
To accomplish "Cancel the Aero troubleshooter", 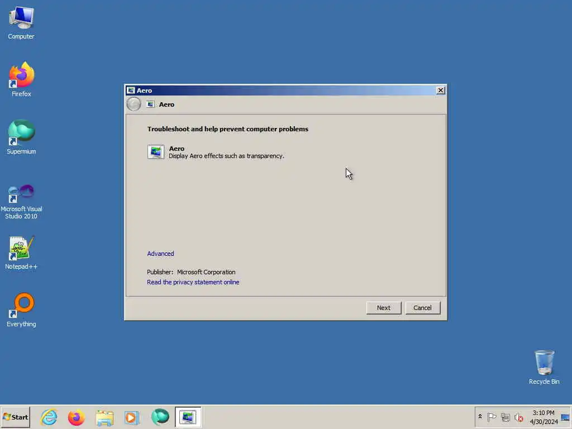I will [422, 308].
